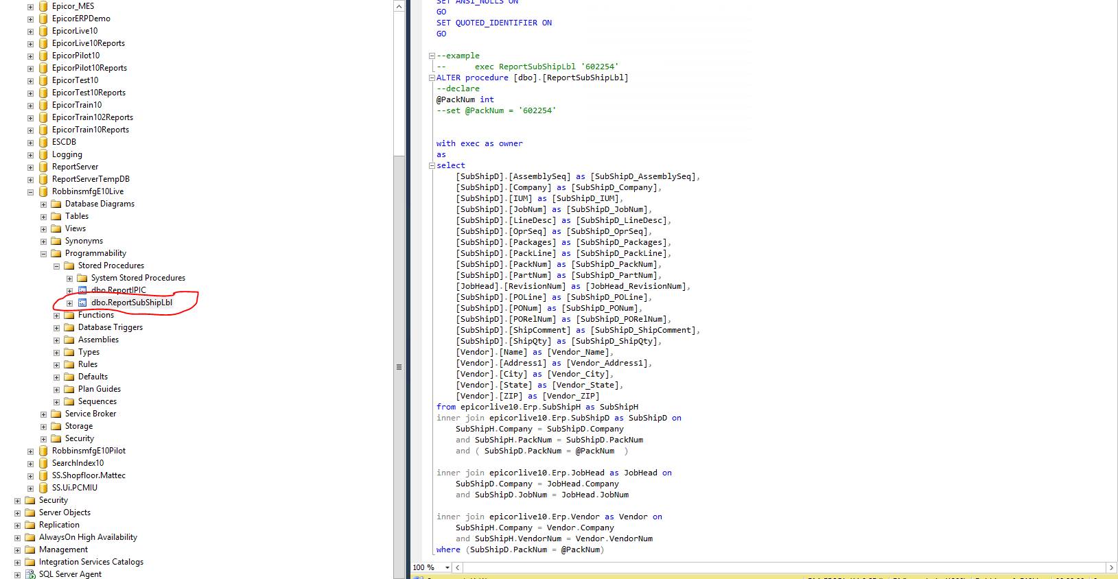
Task: Open the 100 % zoom dropdown
Action: (447, 567)
